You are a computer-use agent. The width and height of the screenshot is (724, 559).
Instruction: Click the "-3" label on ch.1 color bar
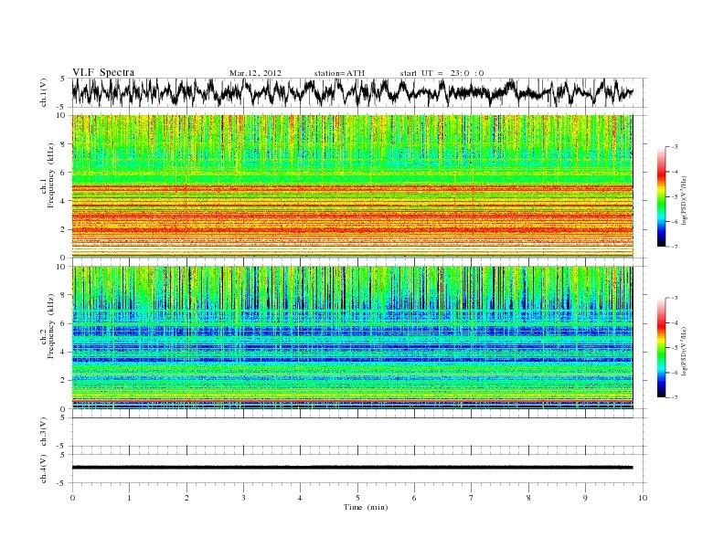point(675,147)
